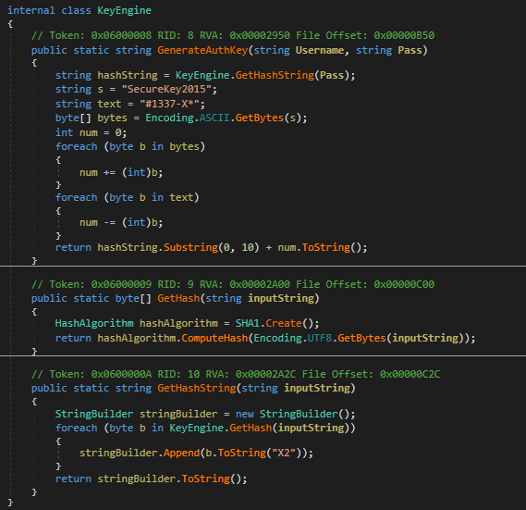Click the hashAlgorithm variable in its declaration
Screen dimensions: 526x510
178,324
